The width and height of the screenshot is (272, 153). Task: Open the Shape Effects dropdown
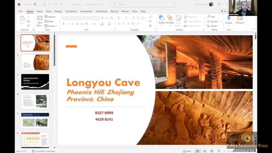coord(193,26)
